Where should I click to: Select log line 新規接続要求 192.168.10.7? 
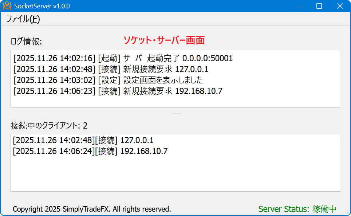point(118,91)
